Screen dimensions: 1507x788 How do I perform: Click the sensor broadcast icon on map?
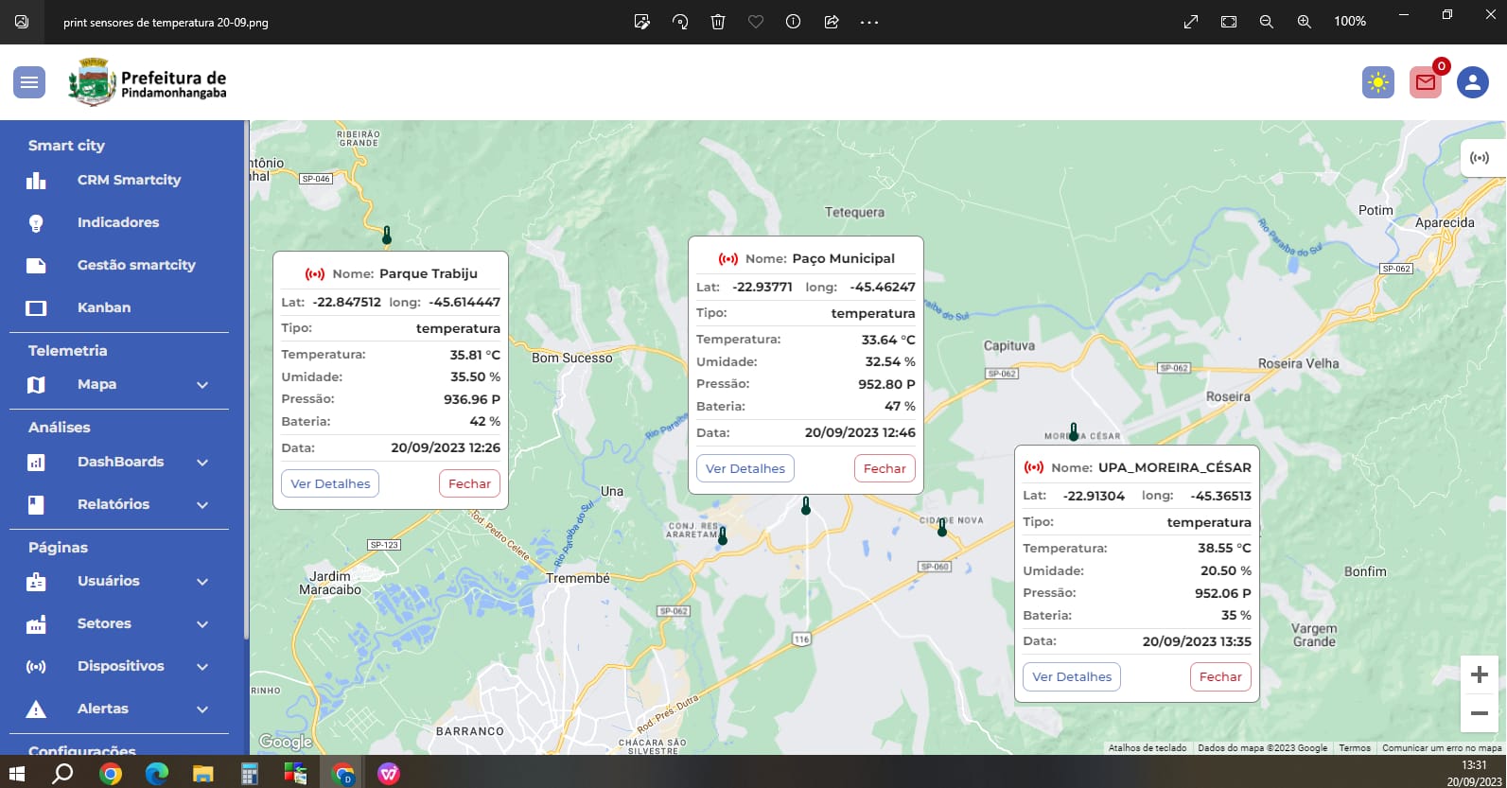tap(1480, 158)
